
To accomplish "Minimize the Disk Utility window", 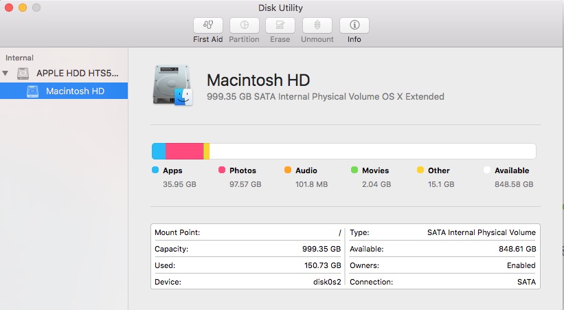I will [x=23, y=8].
